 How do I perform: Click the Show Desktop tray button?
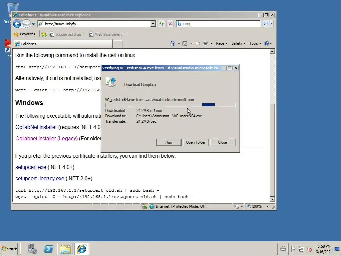tap(337, 249)
